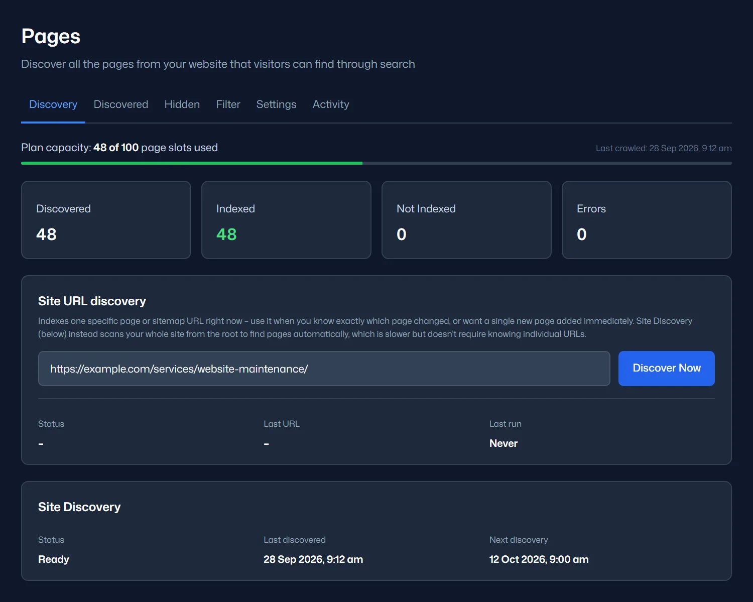Click the '12 Oct 2026, 9:00 am' next discovery value
This screenshot has height=602, width=753.
(539, 559)
